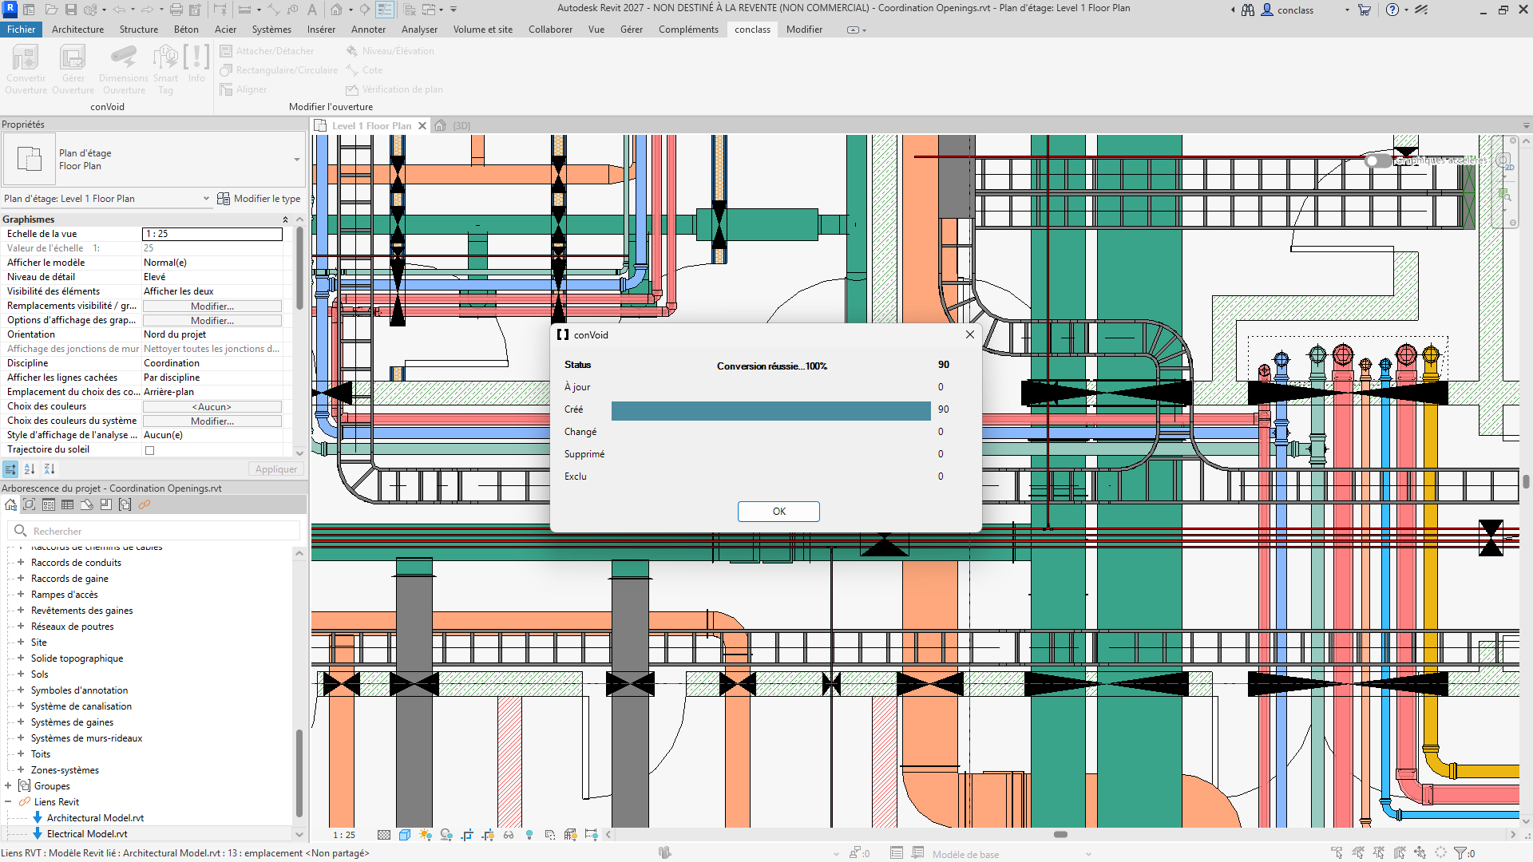Image resolution: width=1533 pixels, height=862 pixels.
Task: Close the Level 1 Floor Plan view tab
Action: pyautogui.click(x=422, y=126)
